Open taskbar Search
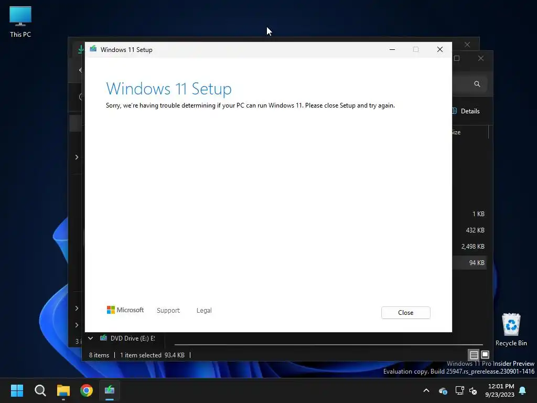 pos(40,390)
